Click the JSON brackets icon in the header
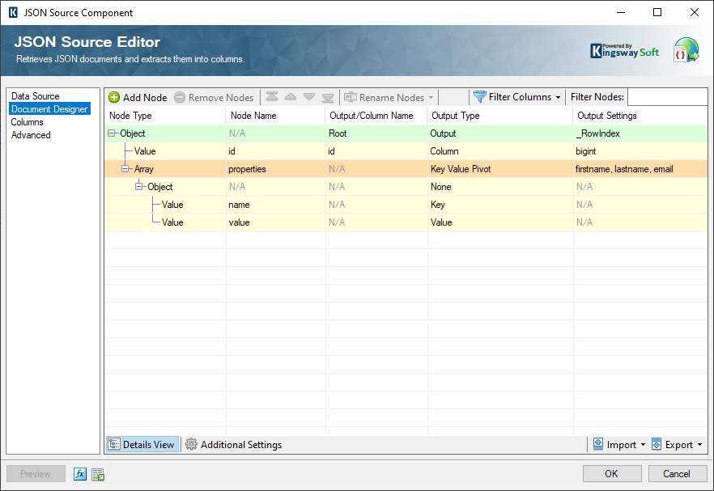714x491 pixels. [686, 49]
